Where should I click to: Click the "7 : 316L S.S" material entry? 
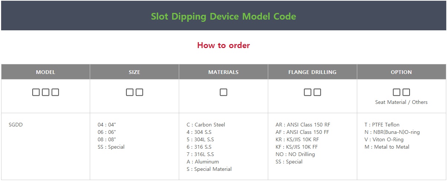click(200, 154)
